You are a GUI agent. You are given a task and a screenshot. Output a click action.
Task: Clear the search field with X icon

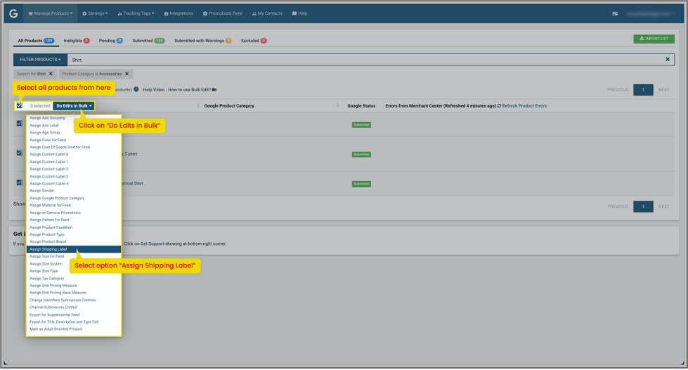pos(668,60)
